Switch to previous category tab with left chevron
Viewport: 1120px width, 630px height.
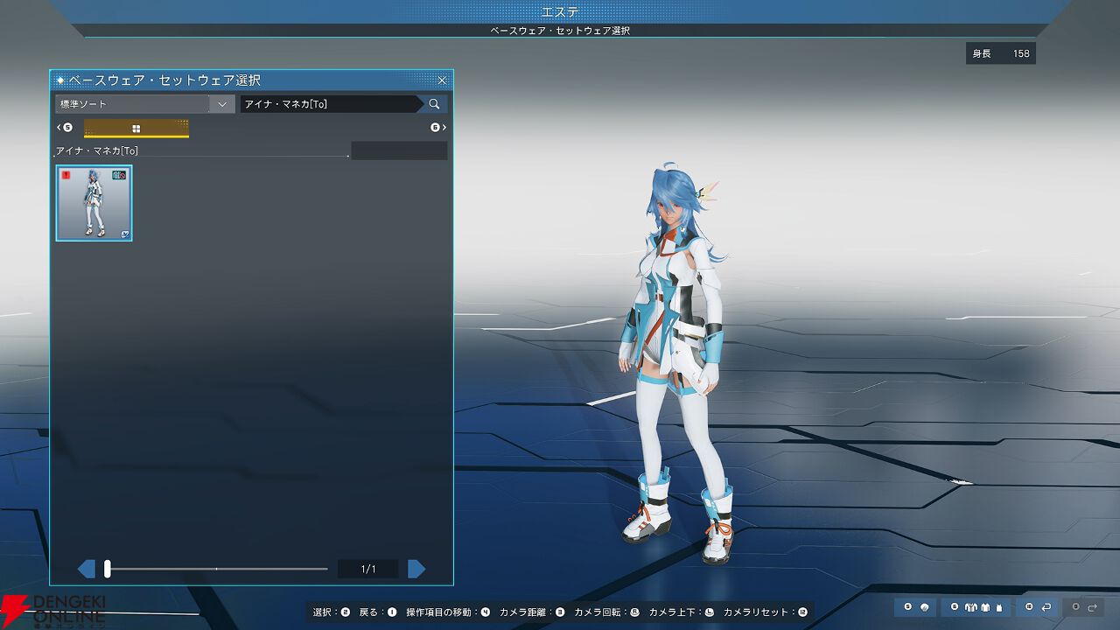[x=64, y=128]
